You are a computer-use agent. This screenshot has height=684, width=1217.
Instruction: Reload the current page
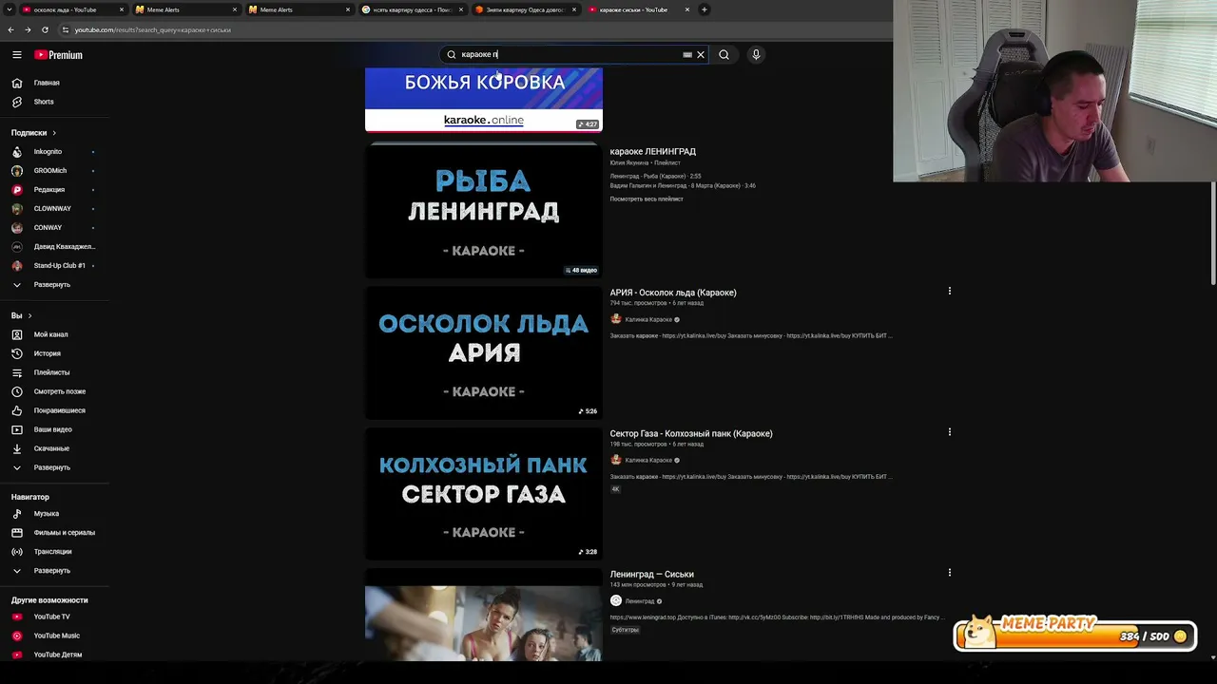click(45, 29)
